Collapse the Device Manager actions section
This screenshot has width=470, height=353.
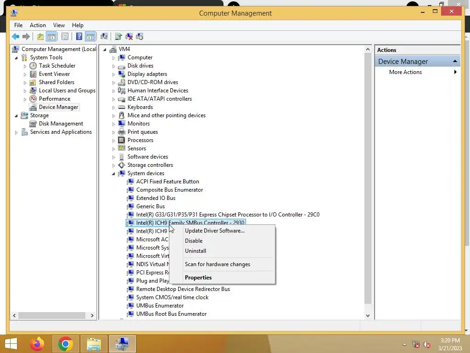tap(455, 61)
